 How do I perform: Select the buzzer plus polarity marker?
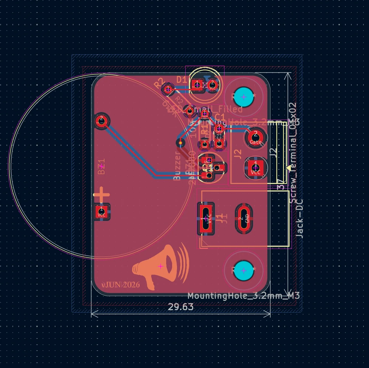(x=101, y=195)
